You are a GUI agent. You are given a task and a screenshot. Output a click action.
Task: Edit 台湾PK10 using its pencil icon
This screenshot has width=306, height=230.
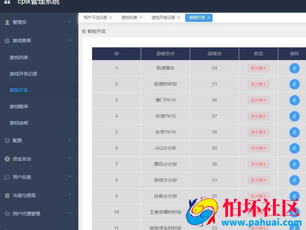(x=294, y=116)
